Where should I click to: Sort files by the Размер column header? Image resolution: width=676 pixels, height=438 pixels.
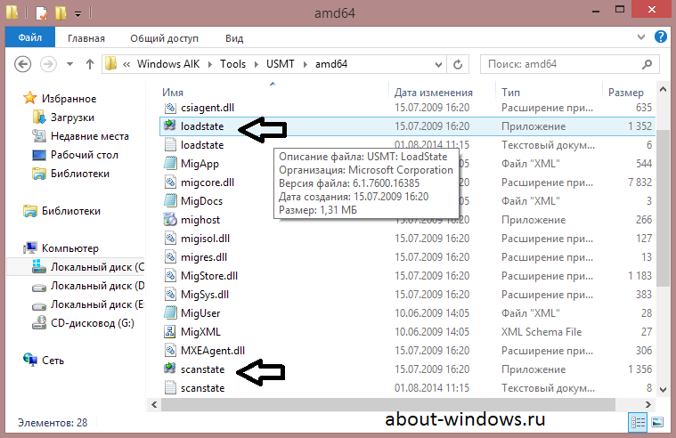click(625, 92)
